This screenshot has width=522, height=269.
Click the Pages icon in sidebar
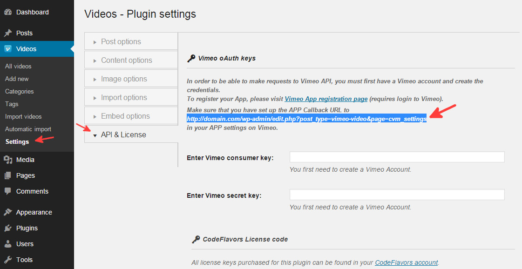coord(8,175)
